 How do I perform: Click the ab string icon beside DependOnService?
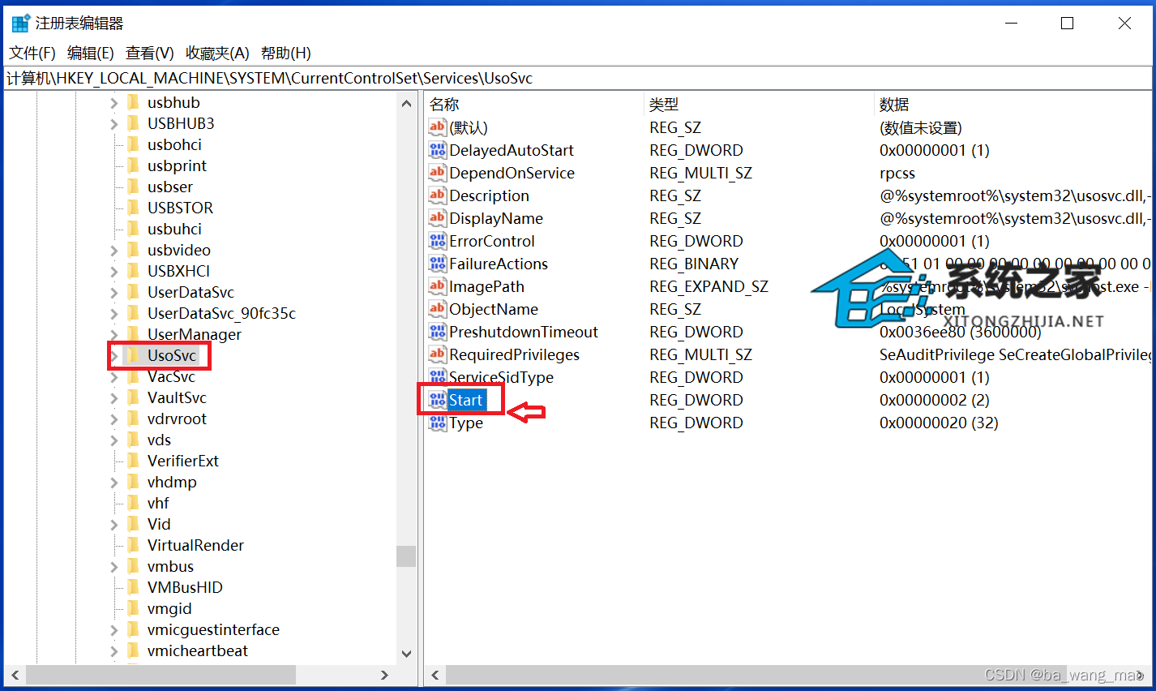pos(437,173)
